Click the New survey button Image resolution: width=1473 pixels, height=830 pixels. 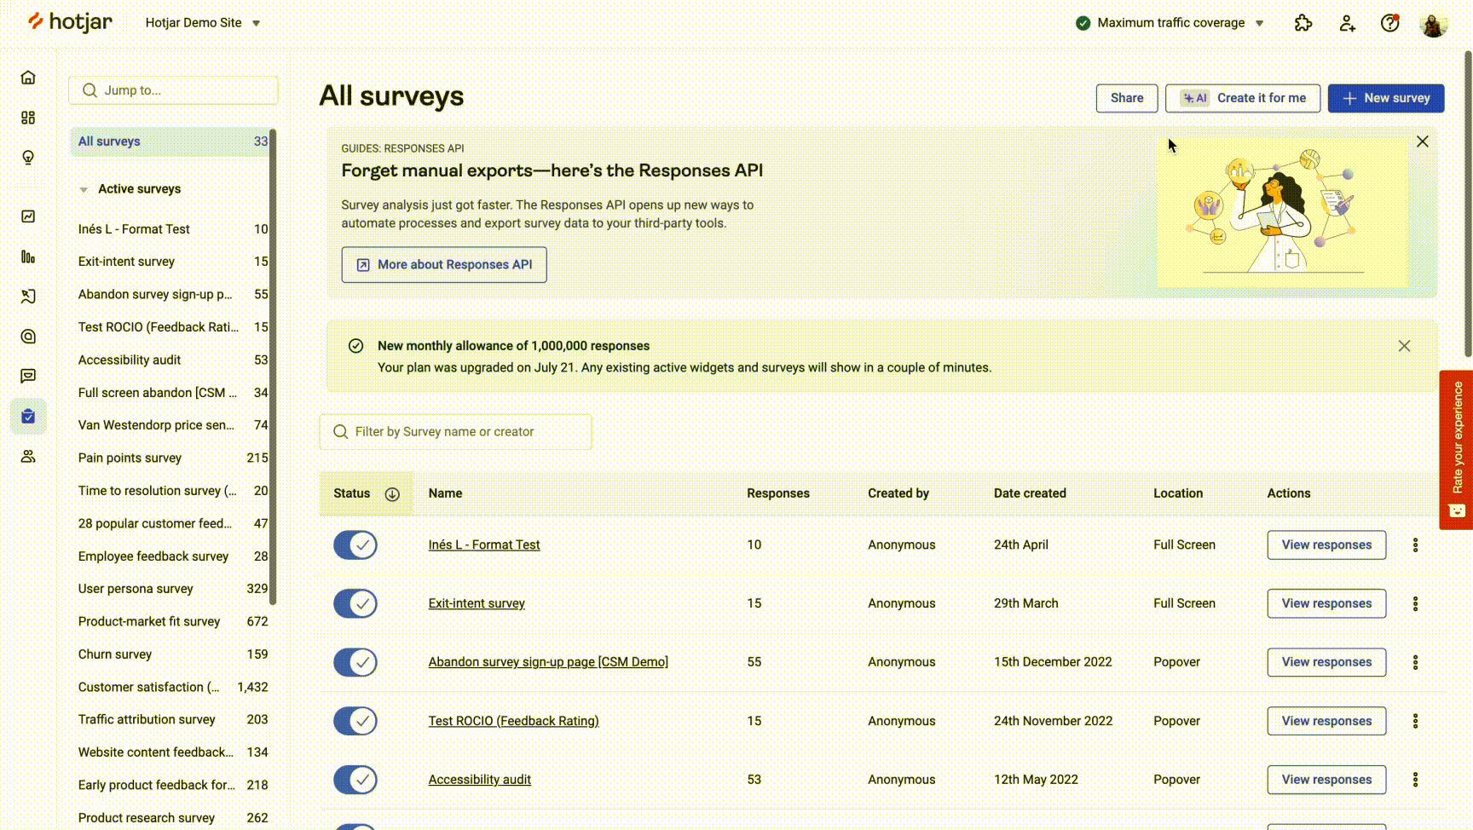coord(1386,98)
